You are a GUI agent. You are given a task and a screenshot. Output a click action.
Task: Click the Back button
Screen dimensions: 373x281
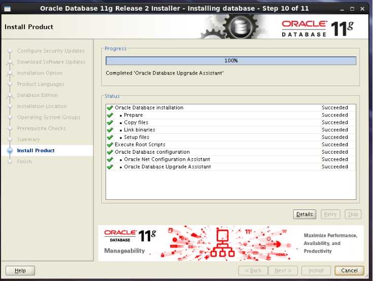point(253,270)
